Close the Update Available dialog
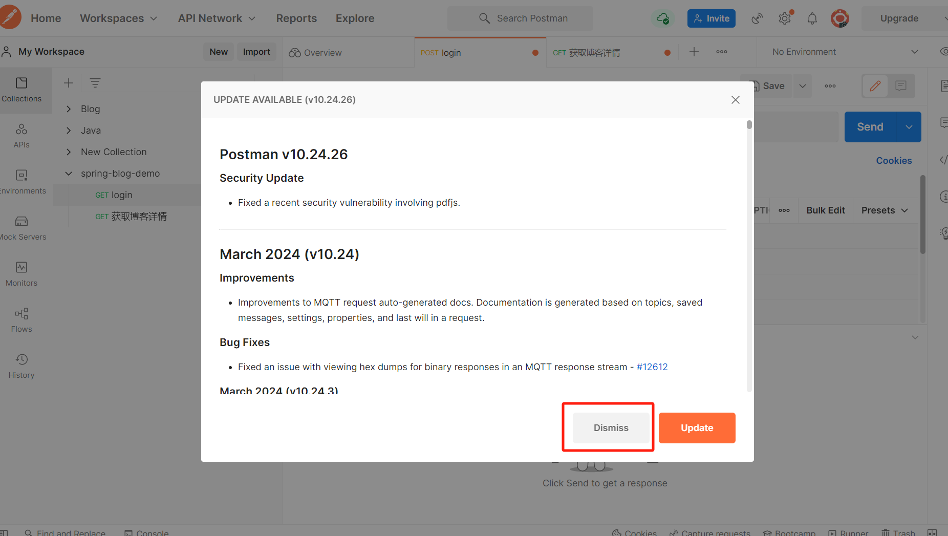This screenshot has height=536, width=948. (736, 100)
